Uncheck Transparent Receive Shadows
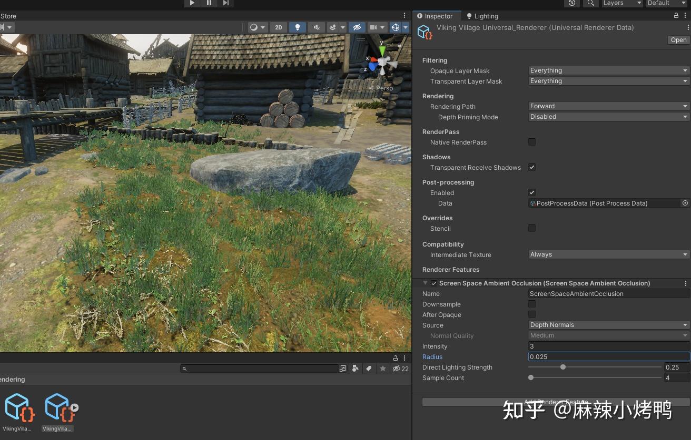The height and width of the screenshot is (440, 691). point(532,167)
